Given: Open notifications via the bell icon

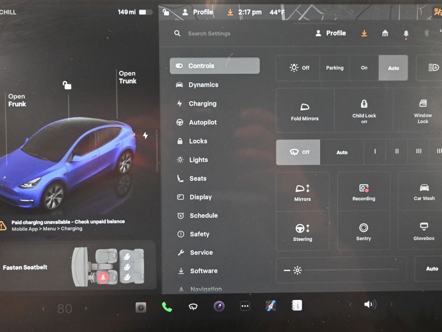Looking at the screenshot, I should 405,33.
